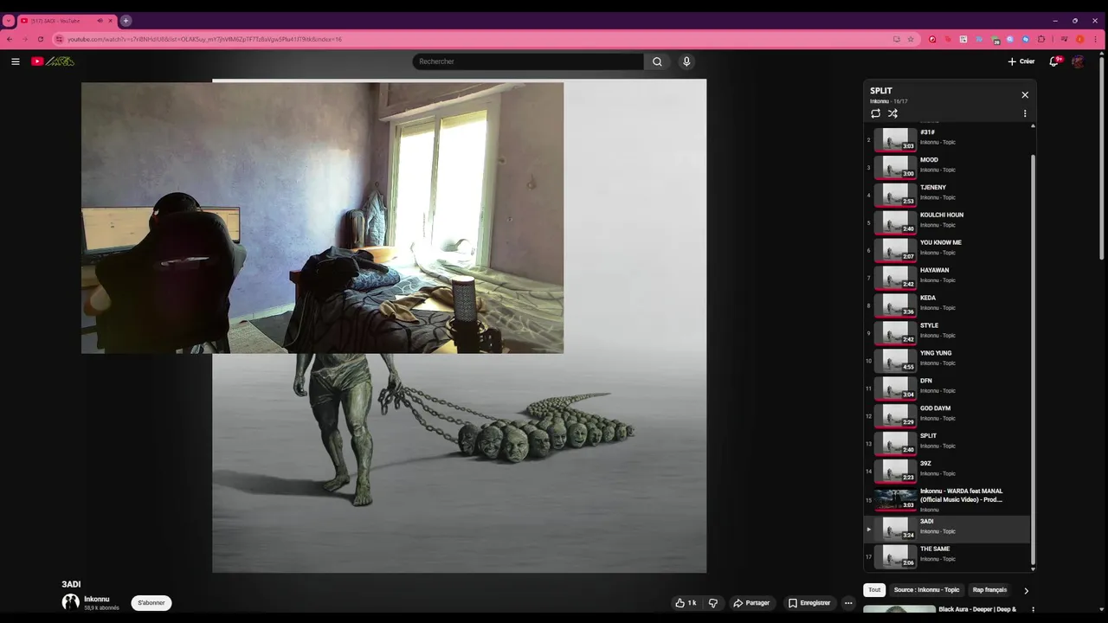This screenshot has height=623, width=1108.
Task: Open the account avatar menu in YouTube
Action: (x=1078, y=61)
